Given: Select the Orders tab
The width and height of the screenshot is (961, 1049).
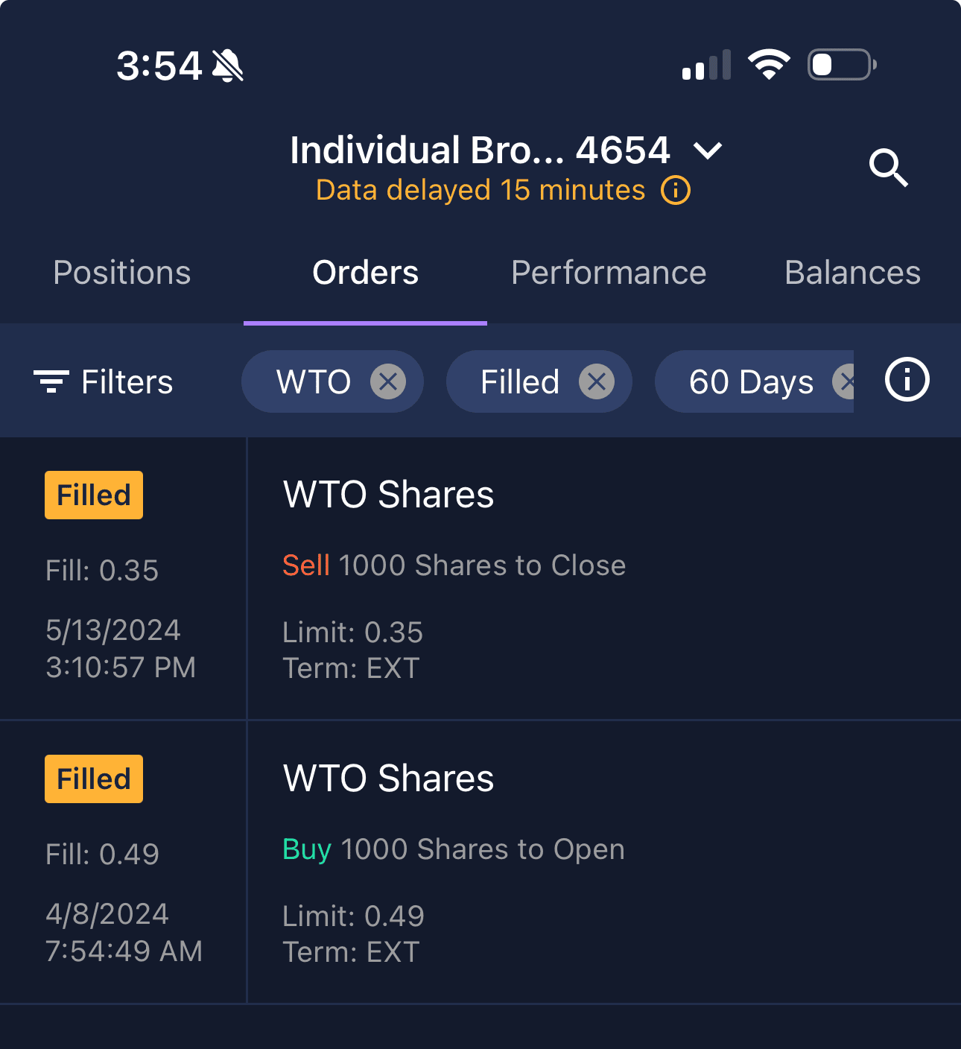Looking at the screenshot, I should pos(365,273).
